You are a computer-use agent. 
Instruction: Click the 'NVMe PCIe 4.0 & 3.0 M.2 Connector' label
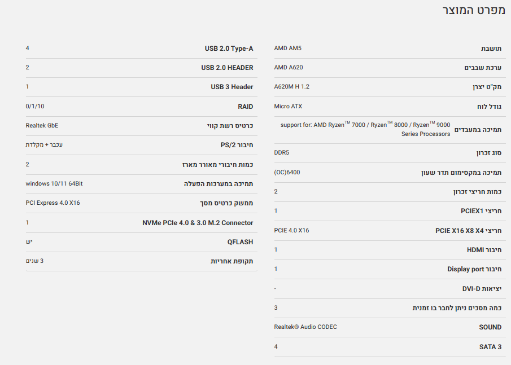tap(198, 223)
